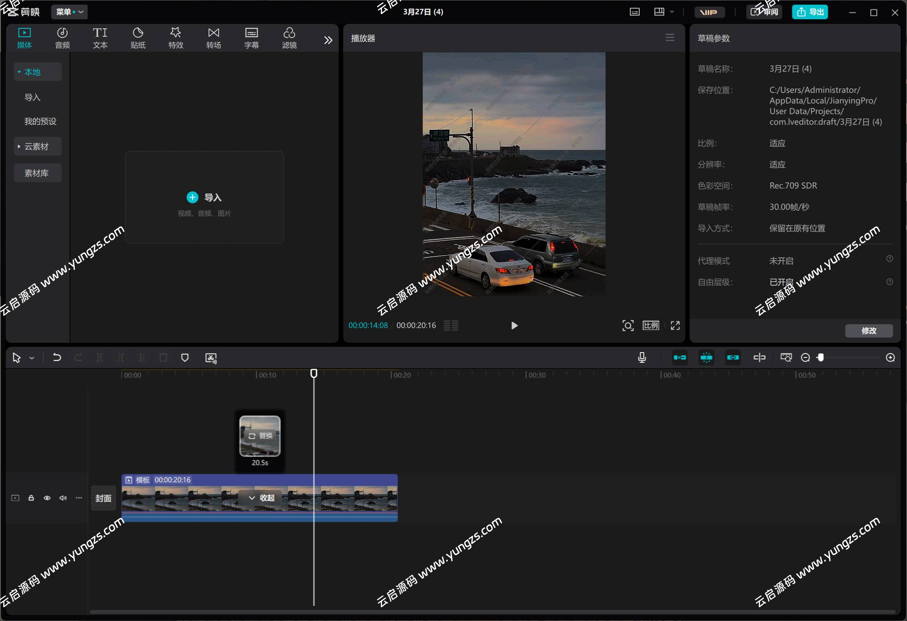Expand the 云素材 tree section
Viewport: 907px width, 621px height.
tap(36, 147)
